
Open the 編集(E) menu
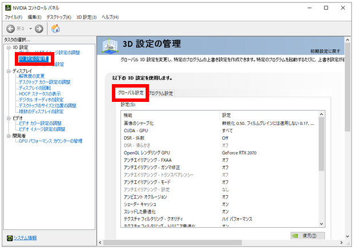pos(34,17)
